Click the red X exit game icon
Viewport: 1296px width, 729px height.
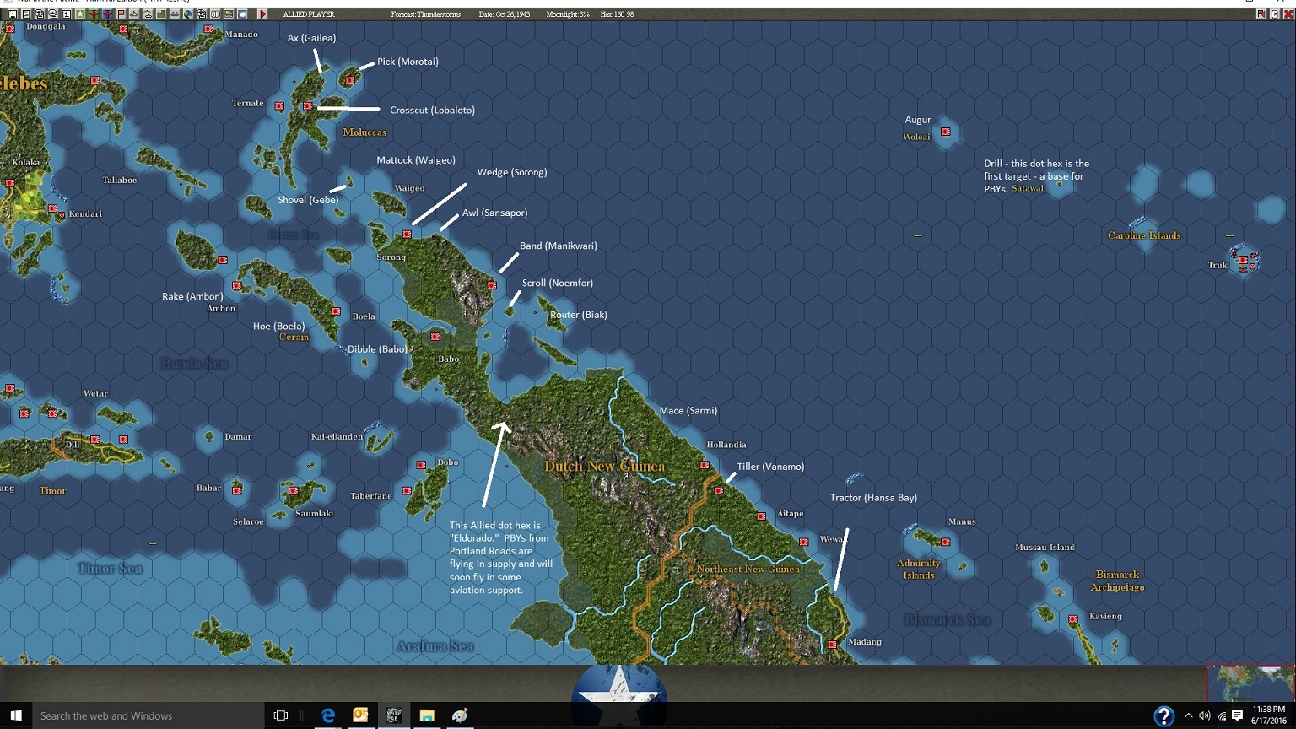1288,14
